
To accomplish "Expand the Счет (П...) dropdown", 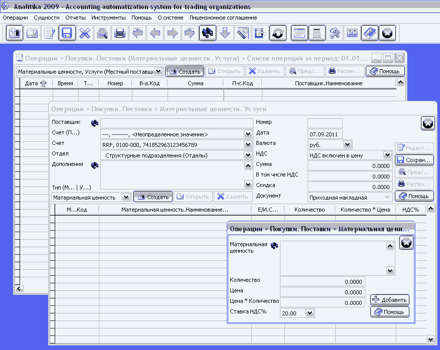I will 248,134.
